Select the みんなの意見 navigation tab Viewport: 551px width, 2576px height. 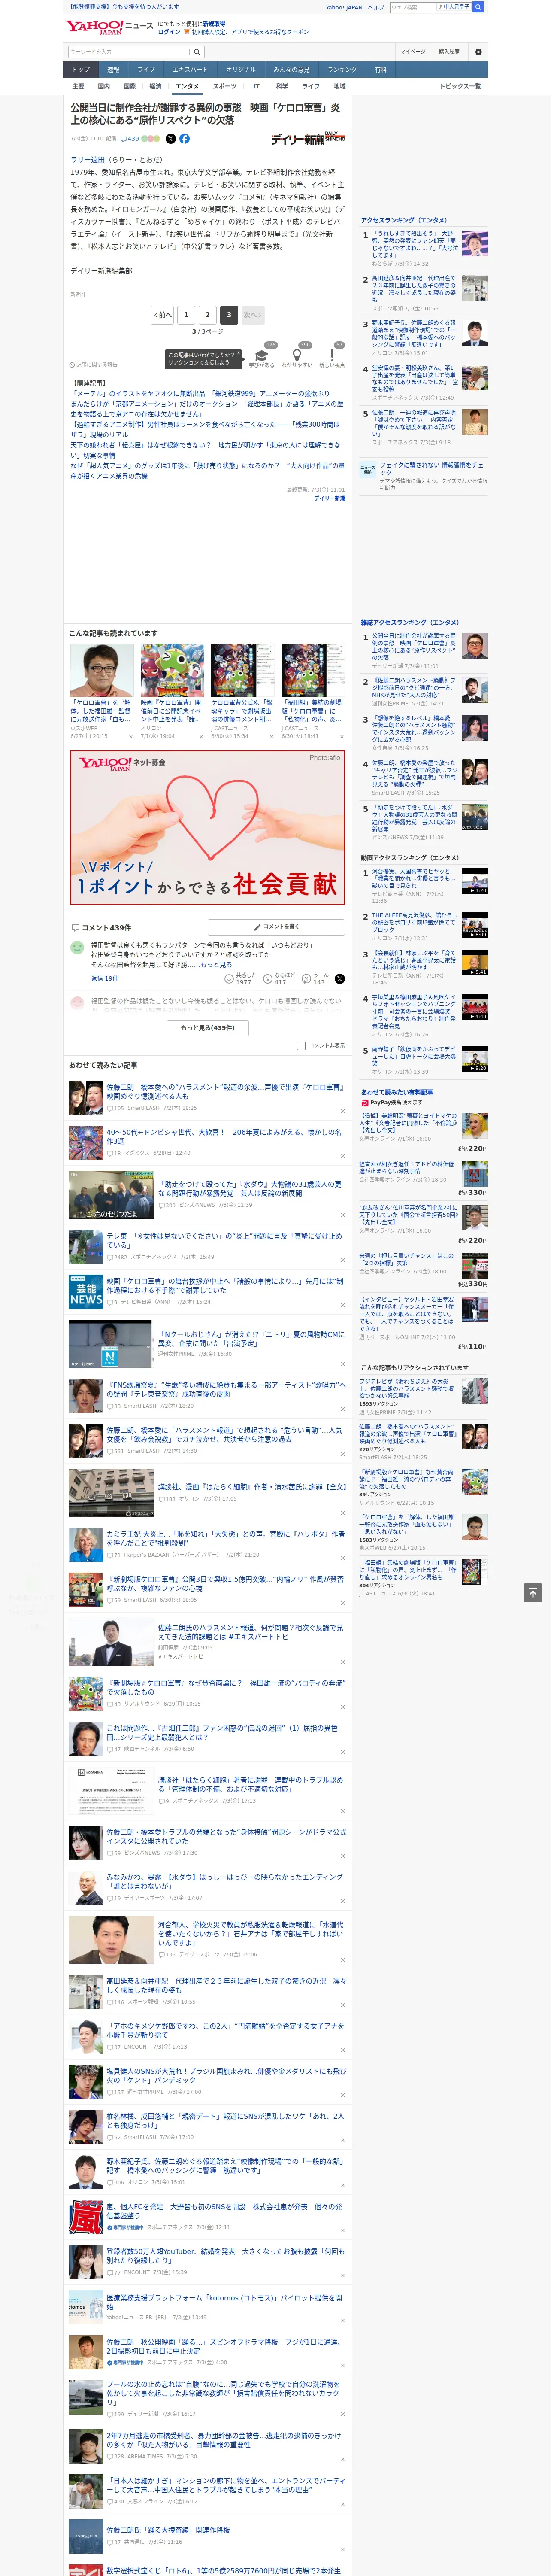coord(291,70)
